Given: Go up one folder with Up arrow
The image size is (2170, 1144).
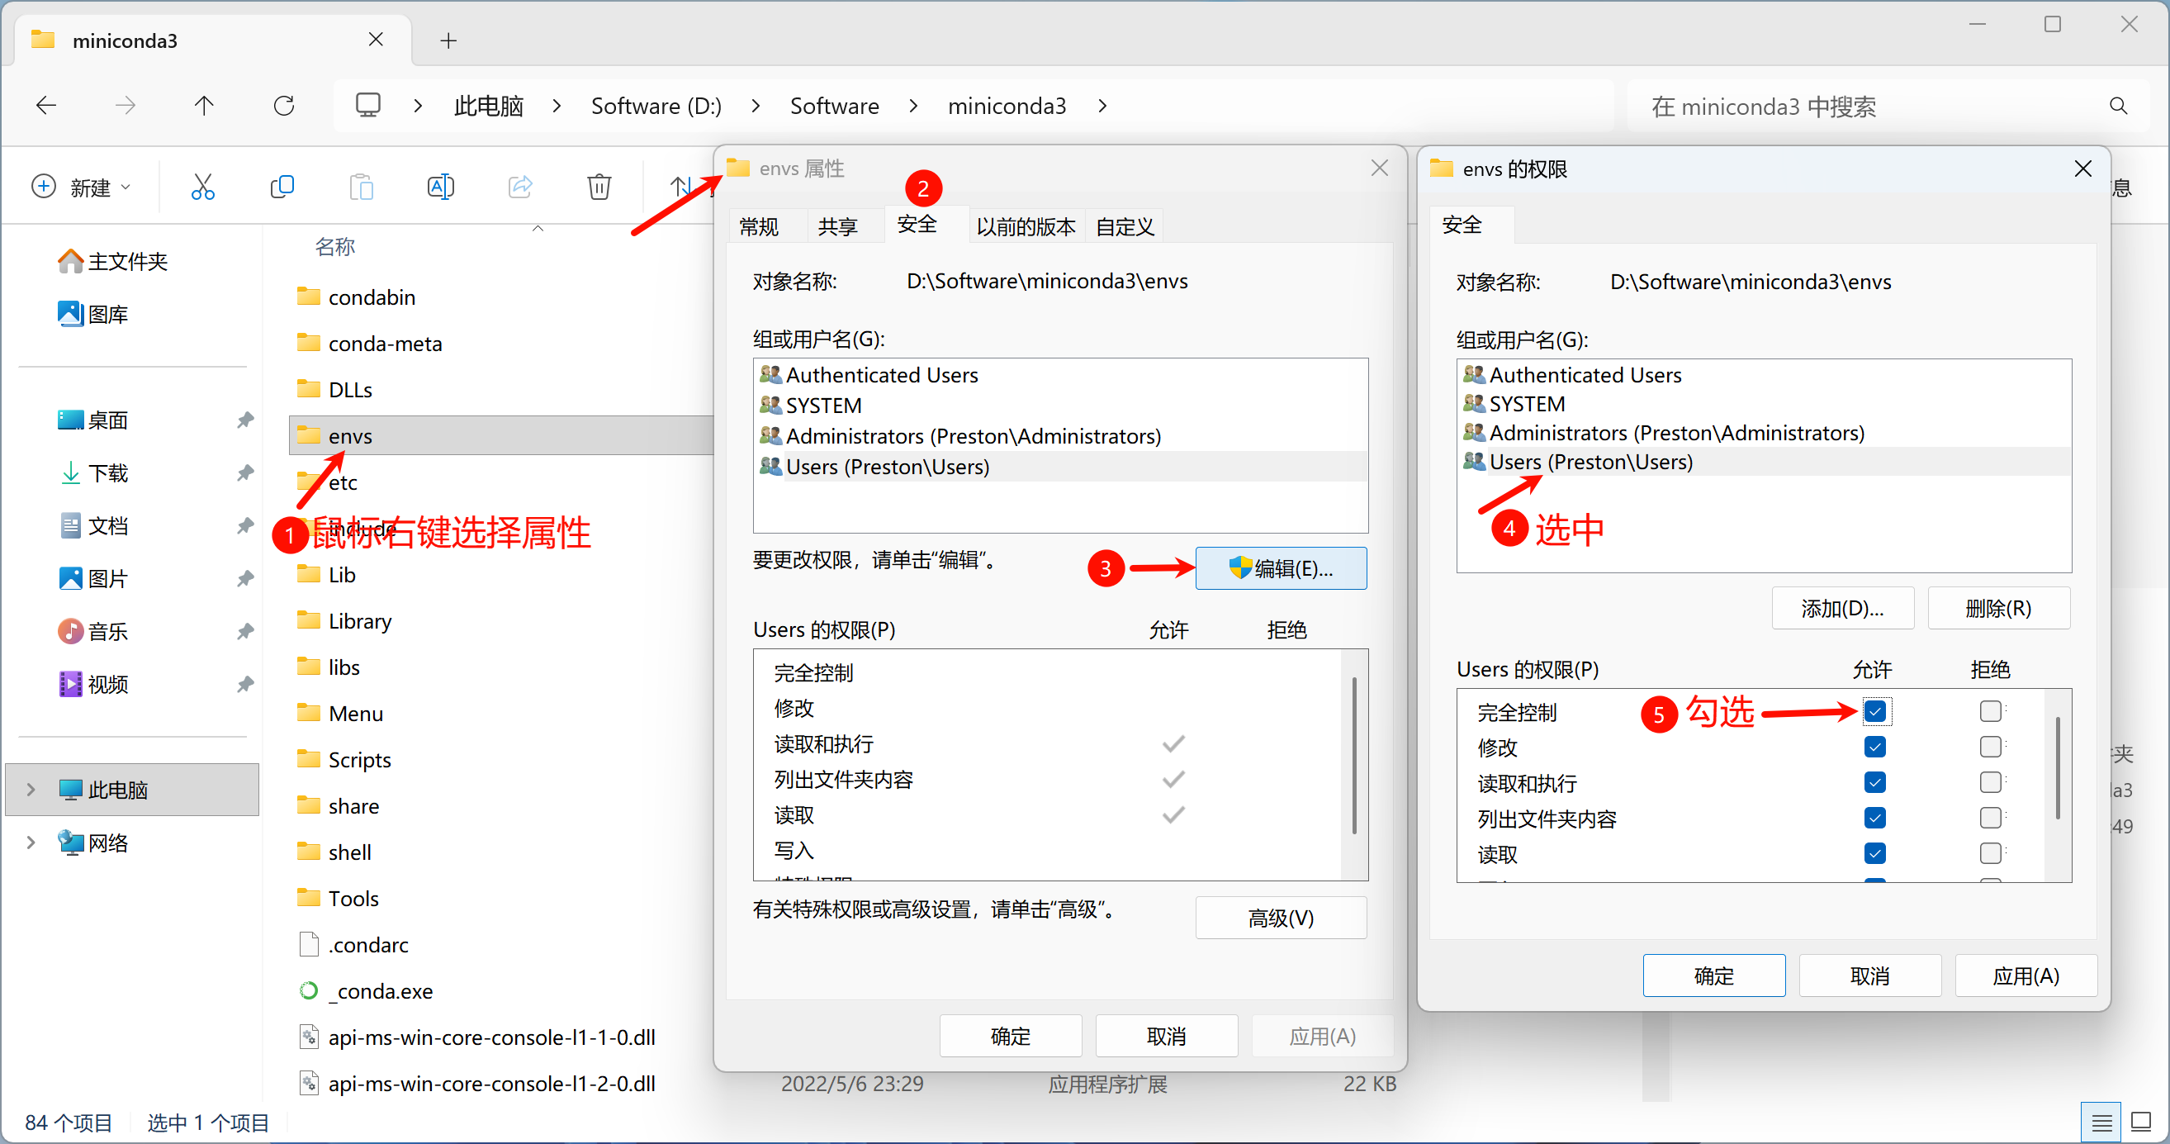Looking at the screenshot, I should click(x=204, y=105).
